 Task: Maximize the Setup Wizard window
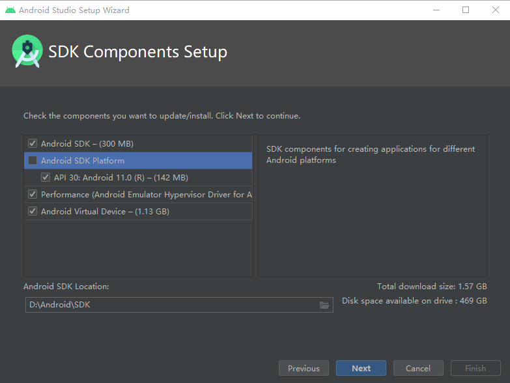[466, 10]
